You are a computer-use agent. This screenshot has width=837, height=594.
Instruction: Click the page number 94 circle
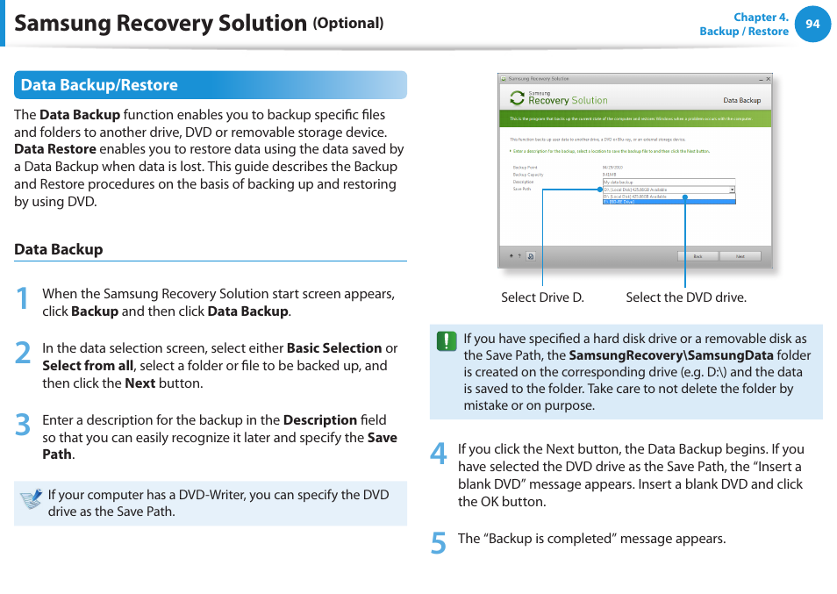(x=812, y=24)
